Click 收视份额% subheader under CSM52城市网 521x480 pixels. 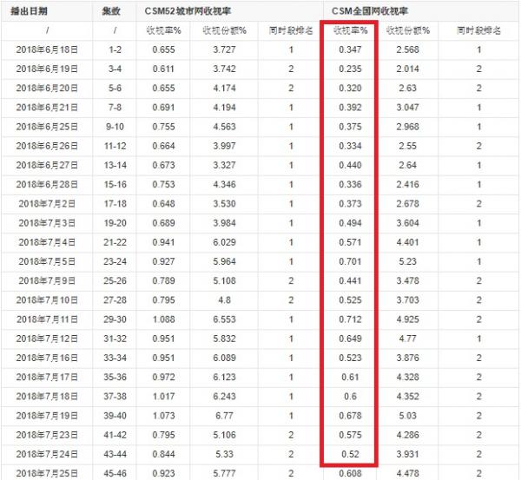(x=225, y=30)
